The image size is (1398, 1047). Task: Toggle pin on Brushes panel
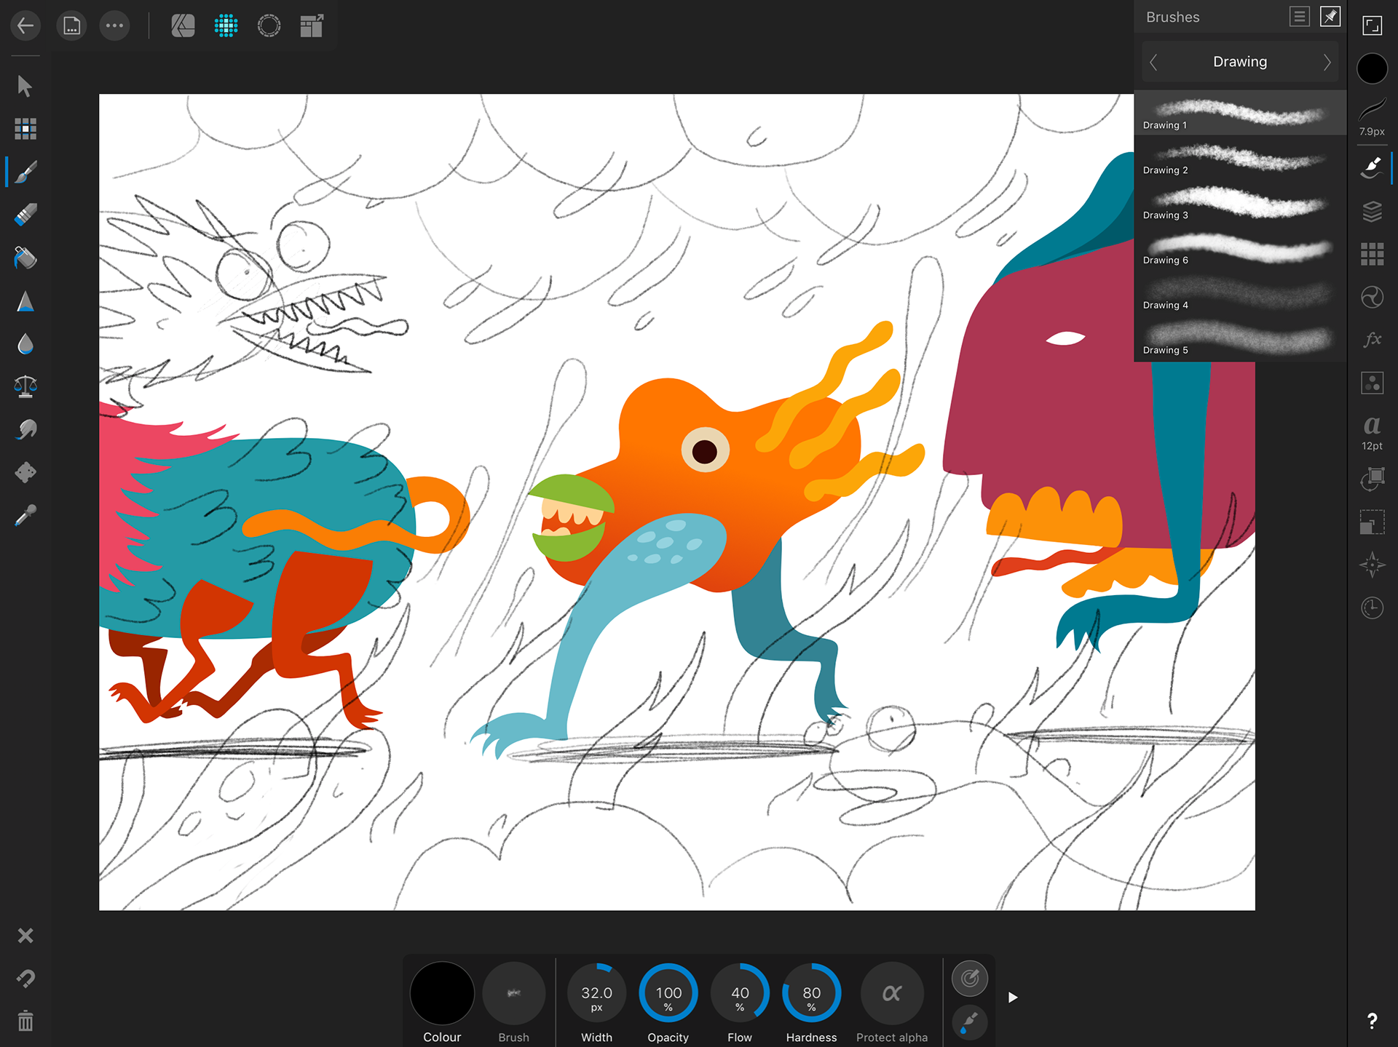coord(1330,17)
